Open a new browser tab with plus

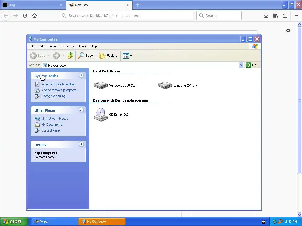click(x=137, y=5)
